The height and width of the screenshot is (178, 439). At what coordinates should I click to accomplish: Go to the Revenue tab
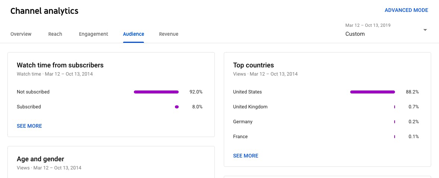[x=169, y=34]
